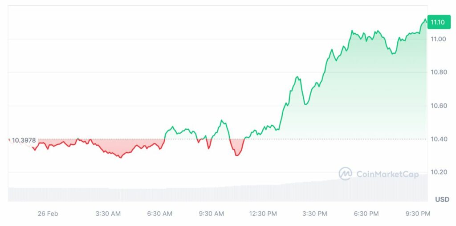
Task: Click the green 11.10 current price tag
Action: point(437,22)
